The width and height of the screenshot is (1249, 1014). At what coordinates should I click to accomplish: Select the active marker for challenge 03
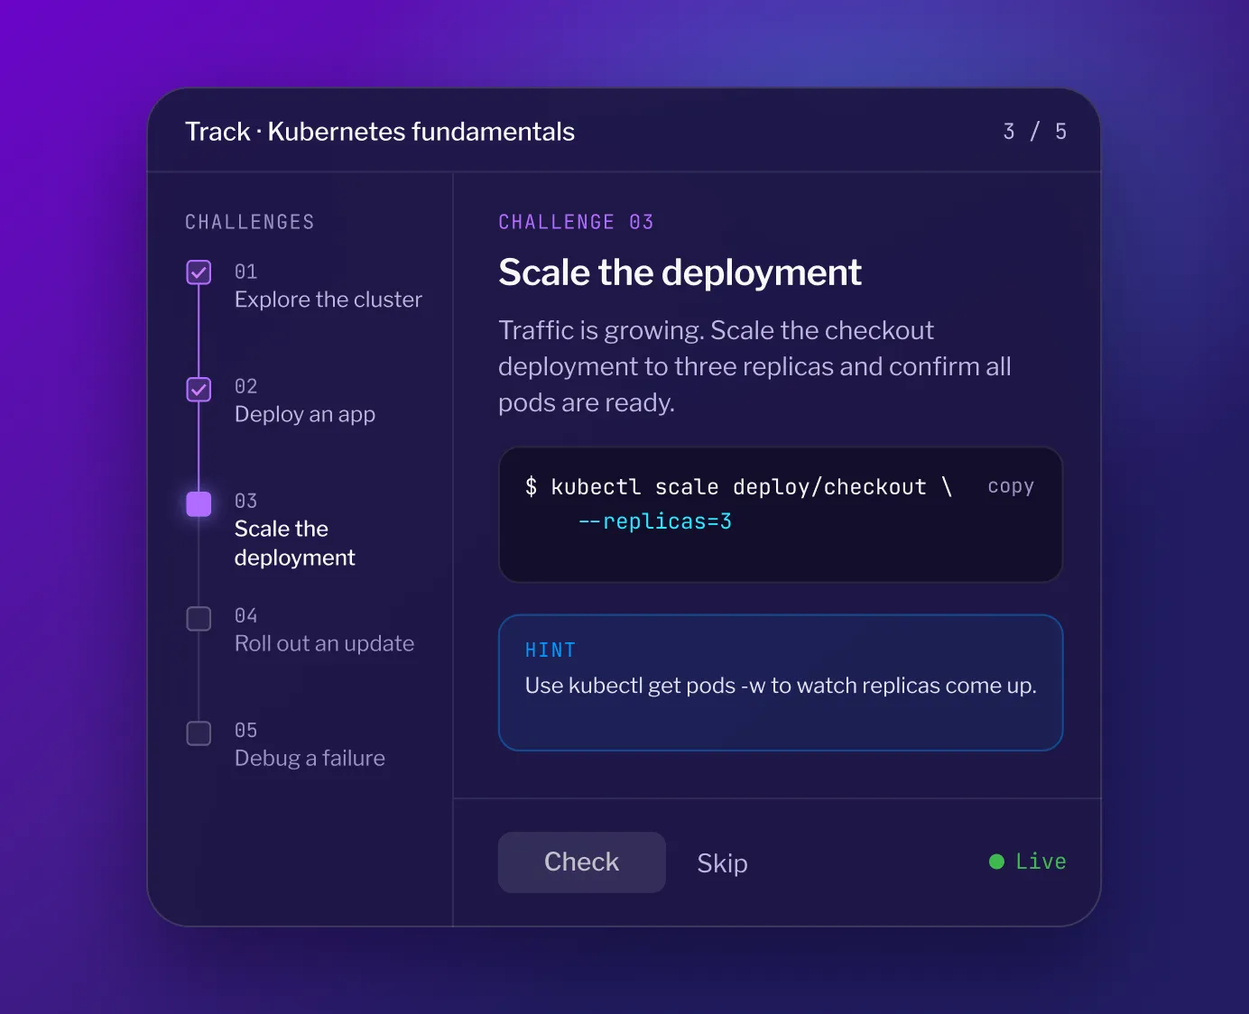tap(199, 503)
